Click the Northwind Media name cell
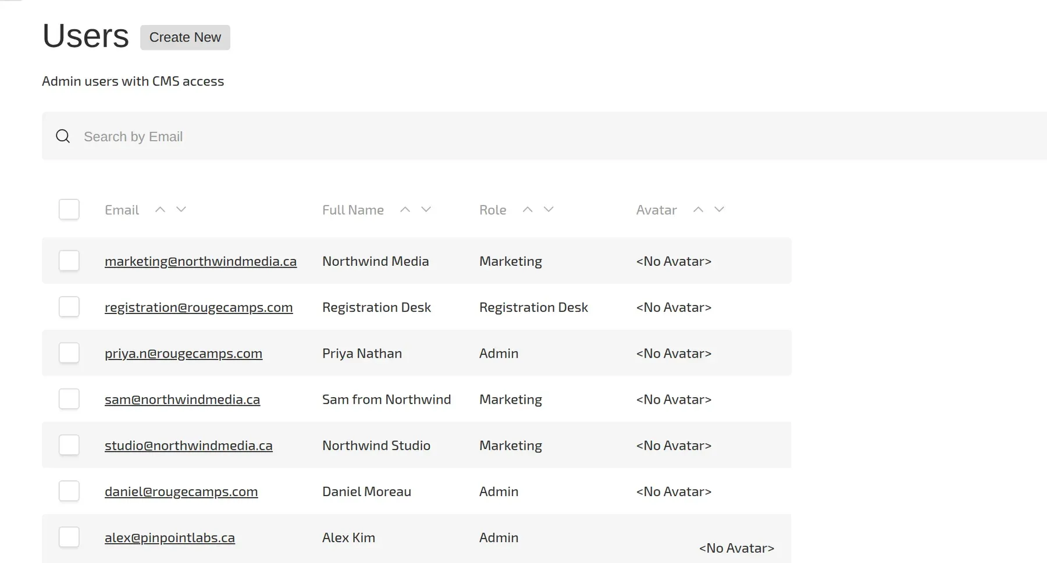 [376, 261]
